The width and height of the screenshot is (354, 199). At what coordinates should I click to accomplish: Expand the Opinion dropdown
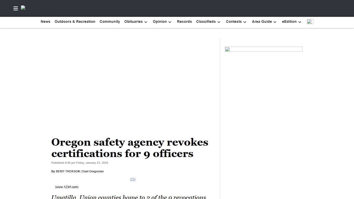pyautogui.click(x=162, y=22)
